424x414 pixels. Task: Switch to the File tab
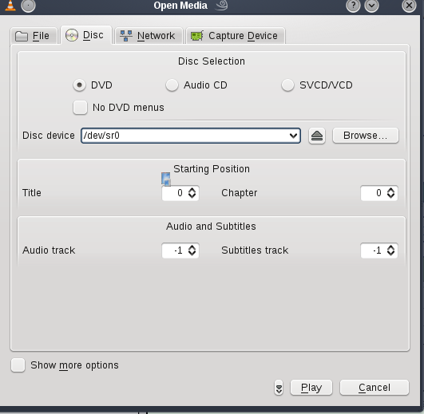(x=34, y=36)
